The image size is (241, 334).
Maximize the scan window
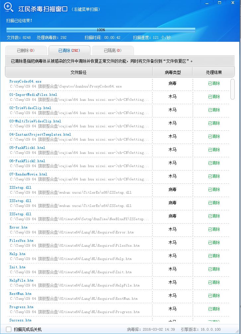tap(219, 3)
